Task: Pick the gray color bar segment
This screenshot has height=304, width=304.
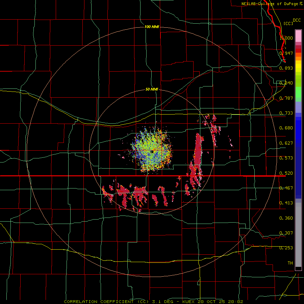Action: (x=298, y=235)
